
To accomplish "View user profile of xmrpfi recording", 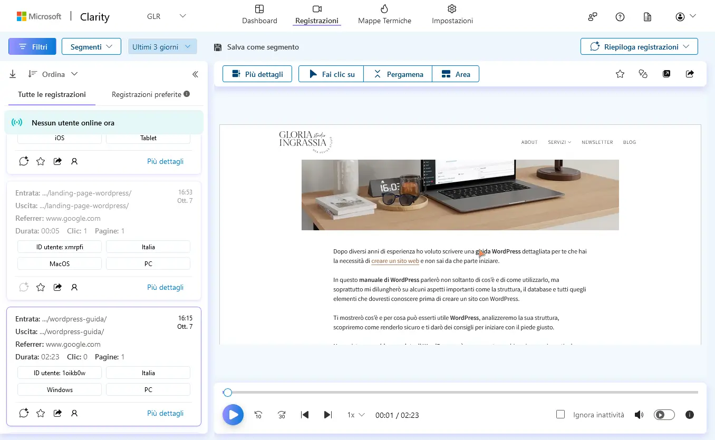I will (74, 287).
